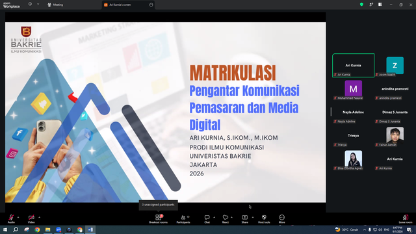416x234 pixels.
Task: Select Dimaz S Juananta participant tile
Action: pyautogui.click(x=395, y=112)
